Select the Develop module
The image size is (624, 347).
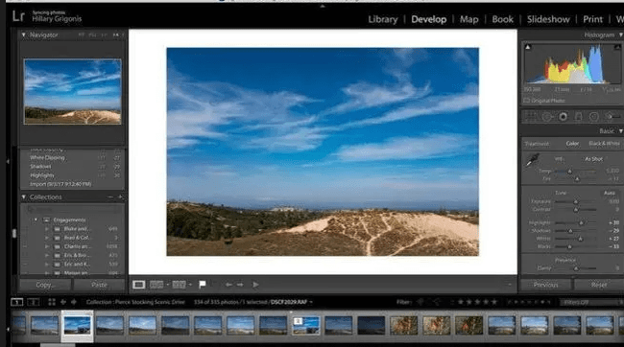point(428,19)
